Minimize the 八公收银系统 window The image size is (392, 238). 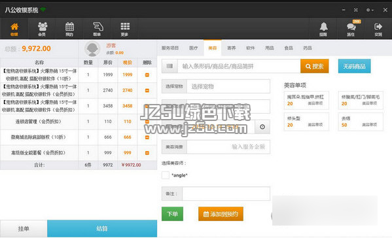344,10
